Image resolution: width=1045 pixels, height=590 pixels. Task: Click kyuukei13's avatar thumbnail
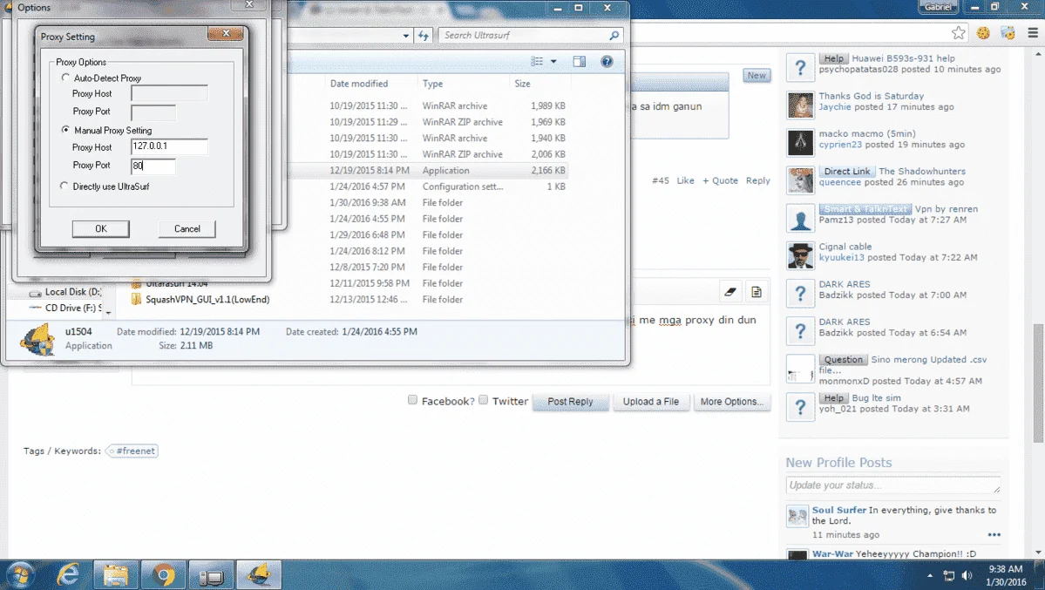[x=800, y=256]
